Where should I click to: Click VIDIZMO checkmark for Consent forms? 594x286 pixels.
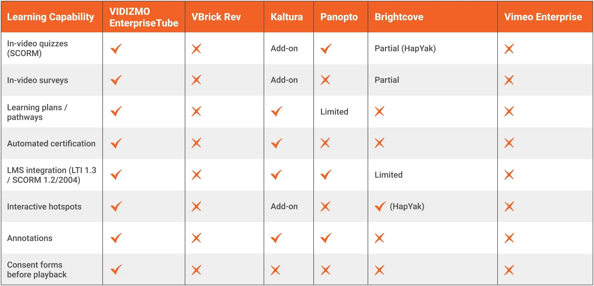click(x=116, y=270)
